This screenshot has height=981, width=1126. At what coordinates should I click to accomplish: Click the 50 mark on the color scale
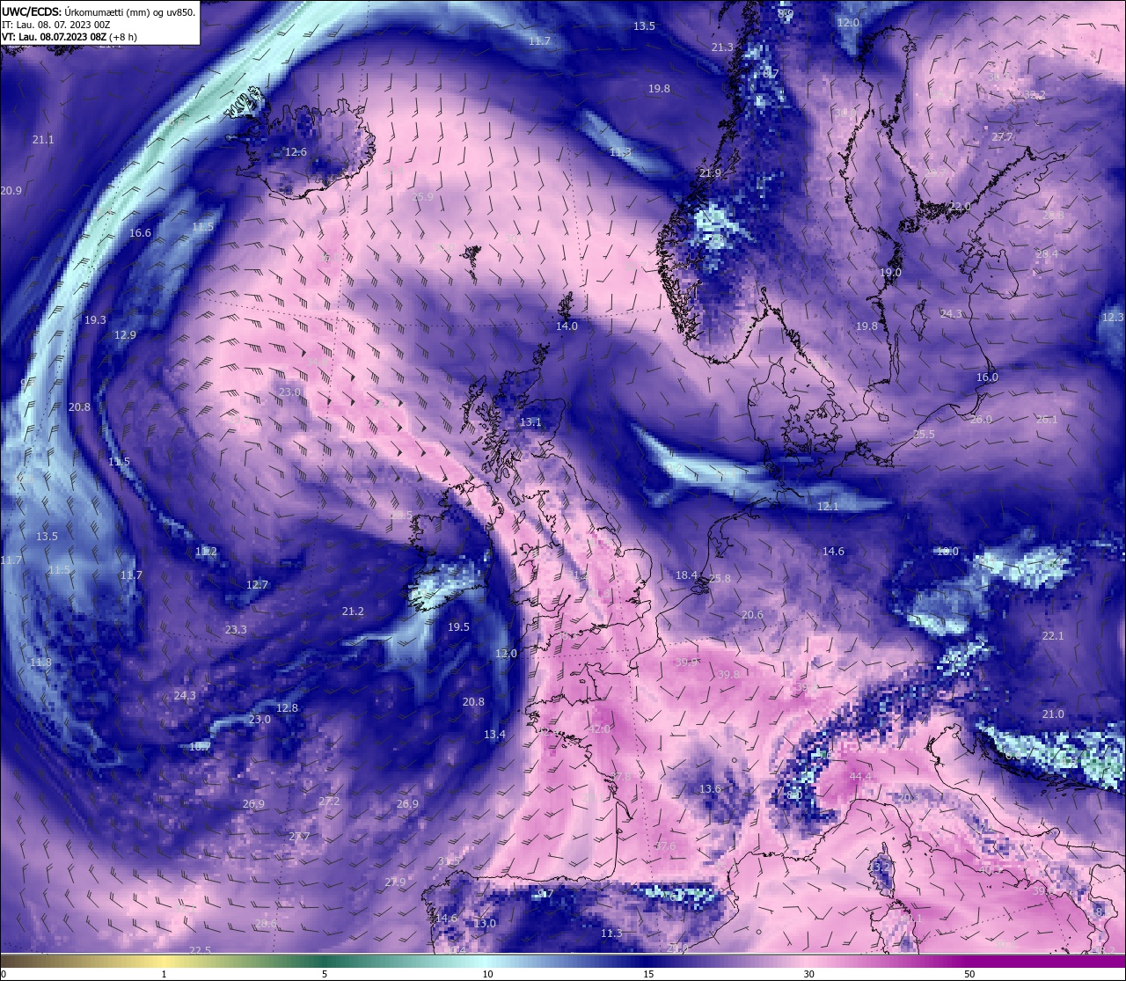click(969, 974)
